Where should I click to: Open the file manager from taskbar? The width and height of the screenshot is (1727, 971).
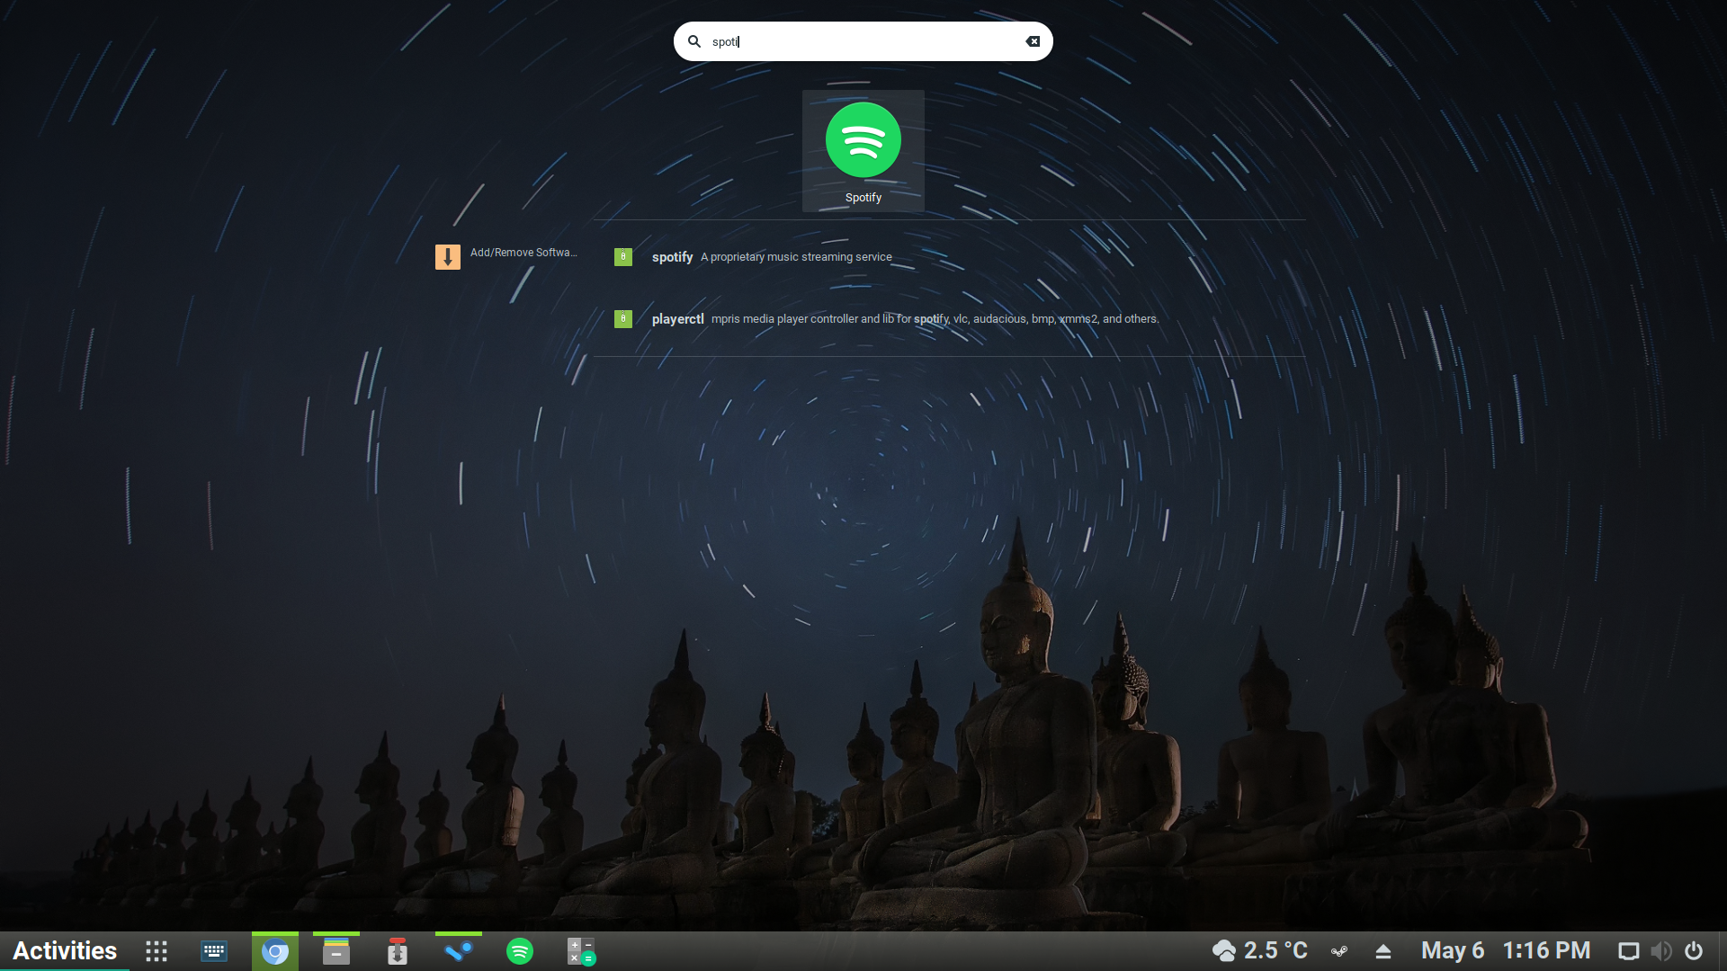[x=336, y=951]
